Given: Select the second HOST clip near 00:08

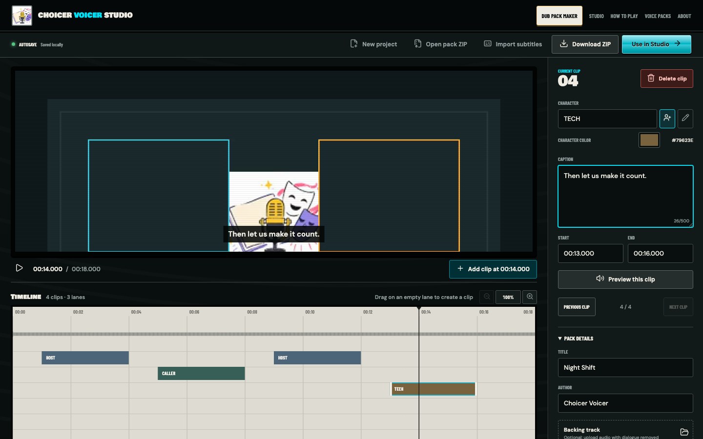Looking at the screenshot, I should pos(317,358).
